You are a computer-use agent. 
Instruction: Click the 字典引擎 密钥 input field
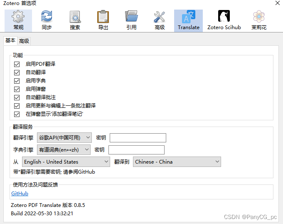[x=136, y=150]
